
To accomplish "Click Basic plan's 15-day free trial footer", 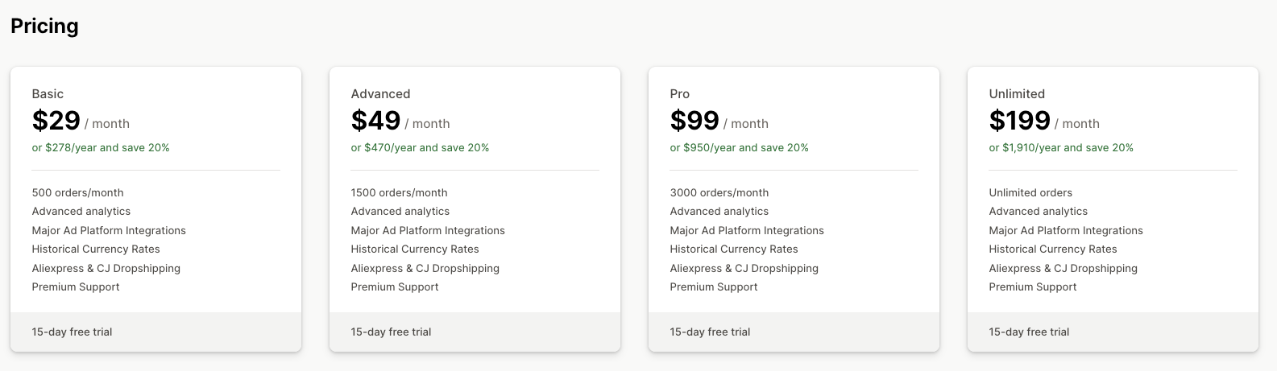I will [x=72, y=332].
